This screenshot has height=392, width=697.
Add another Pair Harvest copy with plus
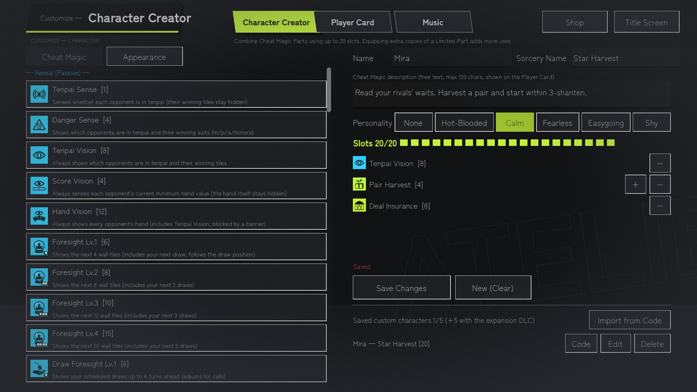tap(636, 184)
